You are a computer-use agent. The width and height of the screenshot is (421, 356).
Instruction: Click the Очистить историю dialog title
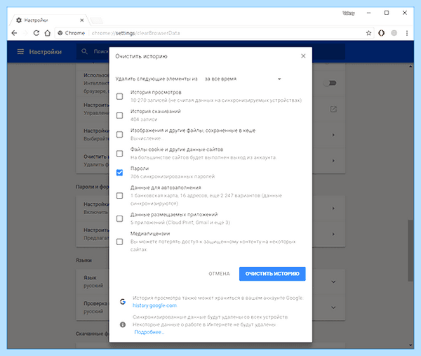tap(141, 56)
